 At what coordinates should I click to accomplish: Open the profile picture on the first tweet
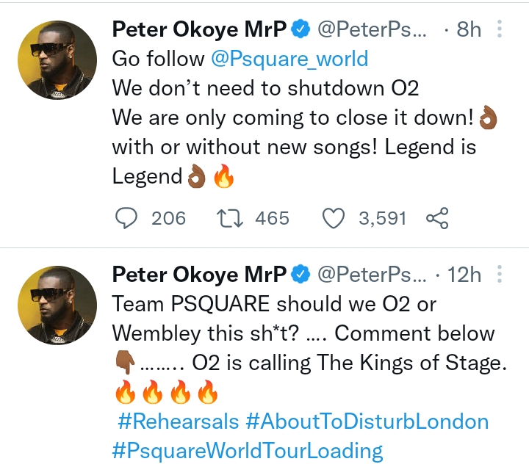point(57,60)
